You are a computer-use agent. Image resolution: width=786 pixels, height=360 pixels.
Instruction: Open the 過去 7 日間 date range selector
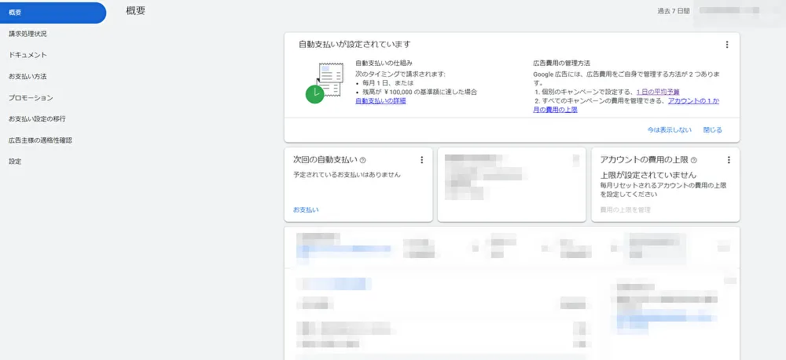tap(674, 10)
